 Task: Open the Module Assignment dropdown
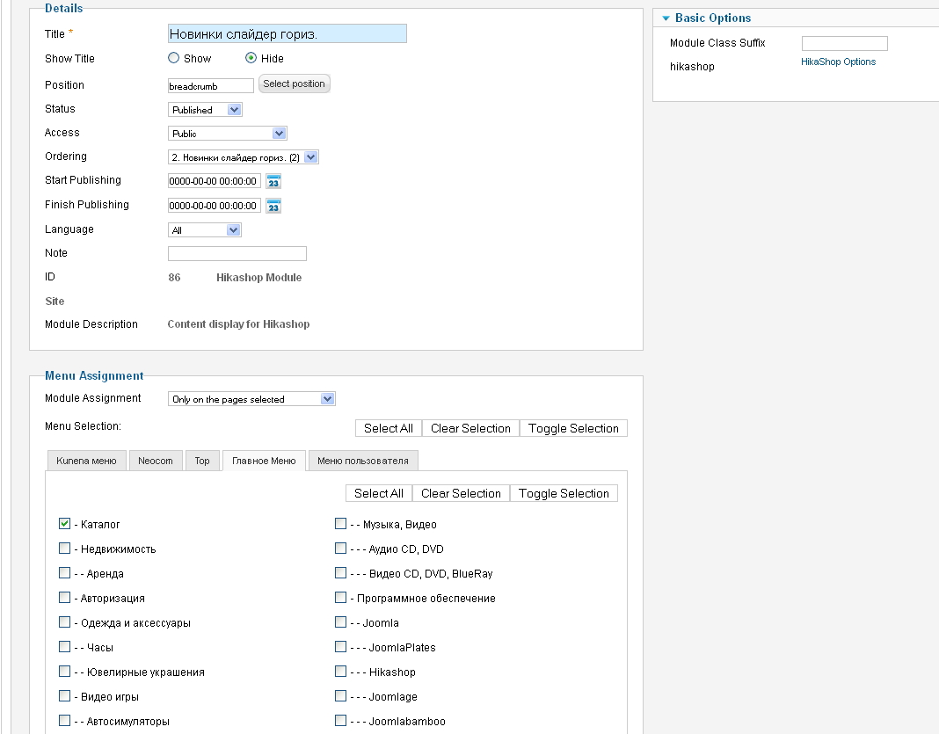[x=251, y=399]
